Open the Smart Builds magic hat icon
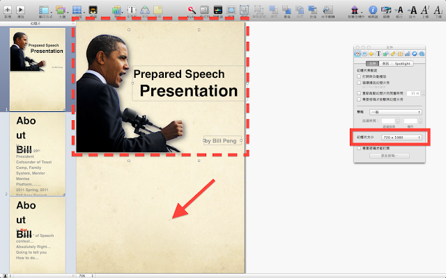Image resolution: width=446 pixels, height=278 pixels. [355, 10]
